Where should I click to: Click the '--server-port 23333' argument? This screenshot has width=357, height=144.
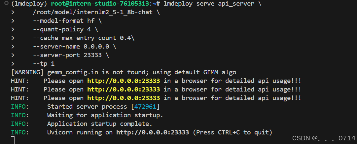[x=67, y=55]
